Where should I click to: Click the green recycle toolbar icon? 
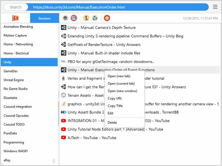point(95,18)
